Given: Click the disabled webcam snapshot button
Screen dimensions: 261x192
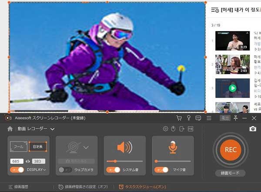Looking at the screenshot, I should point(77,161).
